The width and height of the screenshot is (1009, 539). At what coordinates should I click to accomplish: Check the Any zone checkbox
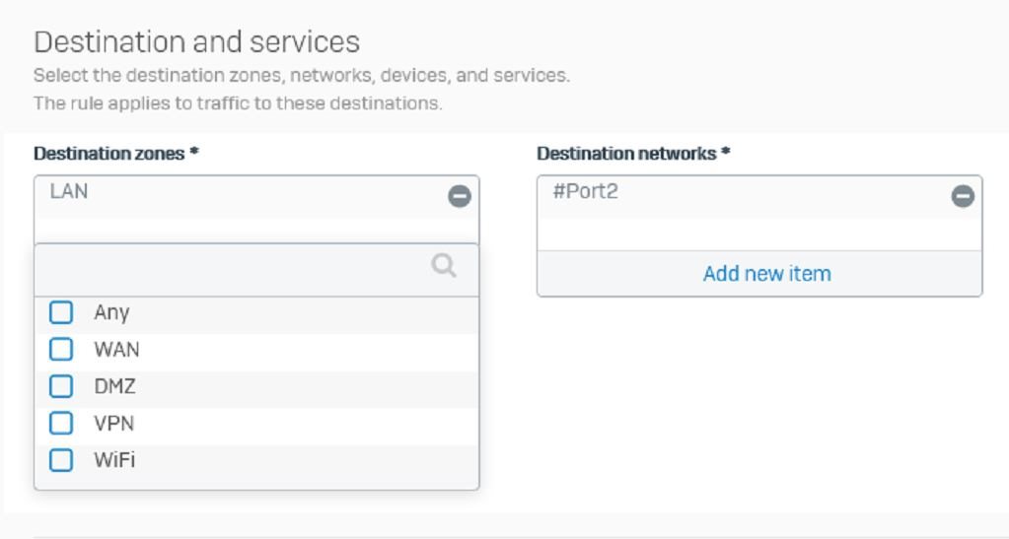[61, 312]
